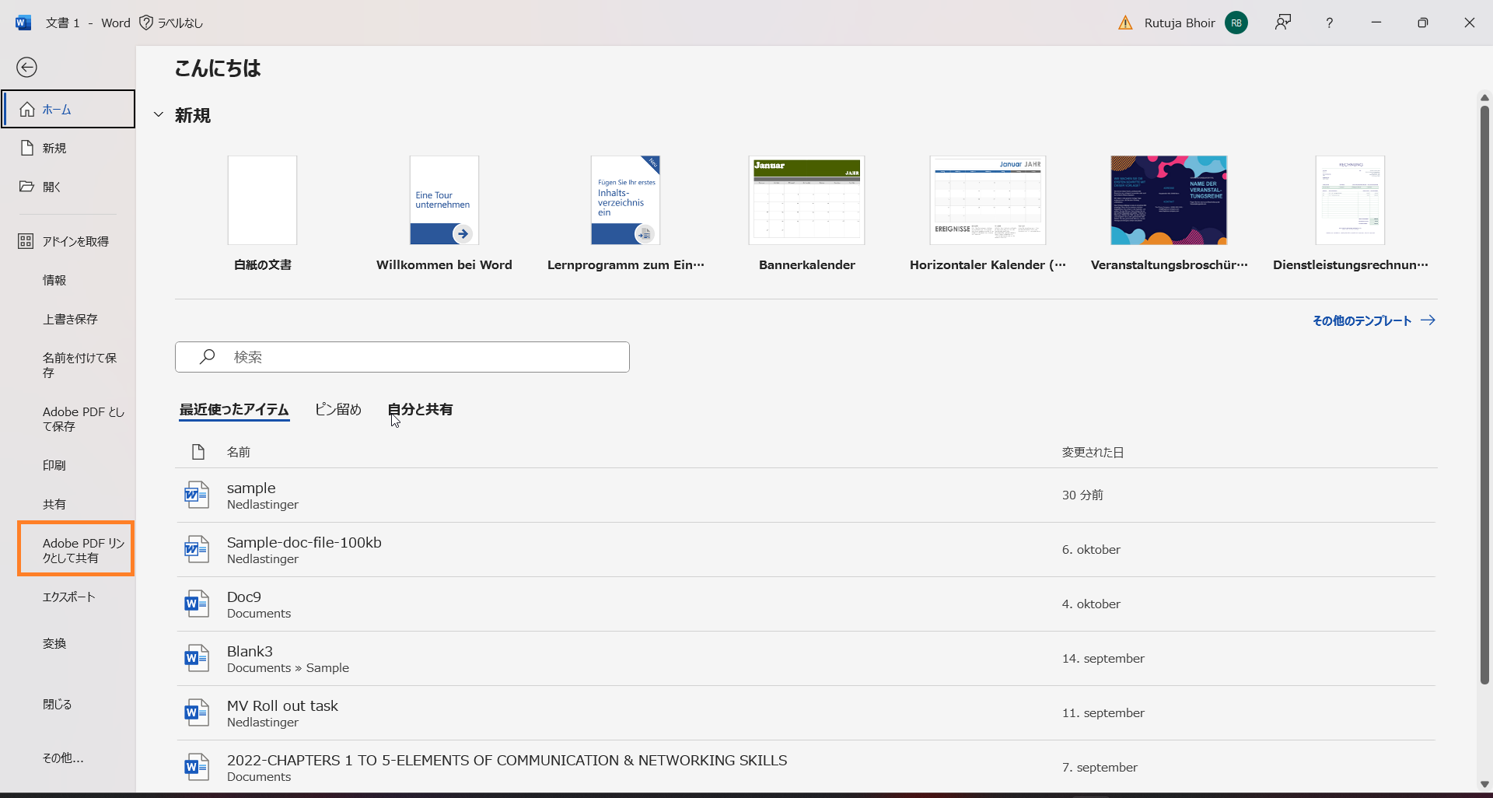The width and height of the screenshot is (1493, 798).
Task: Choose 閉じる to close document
Action: coord(68,704)
